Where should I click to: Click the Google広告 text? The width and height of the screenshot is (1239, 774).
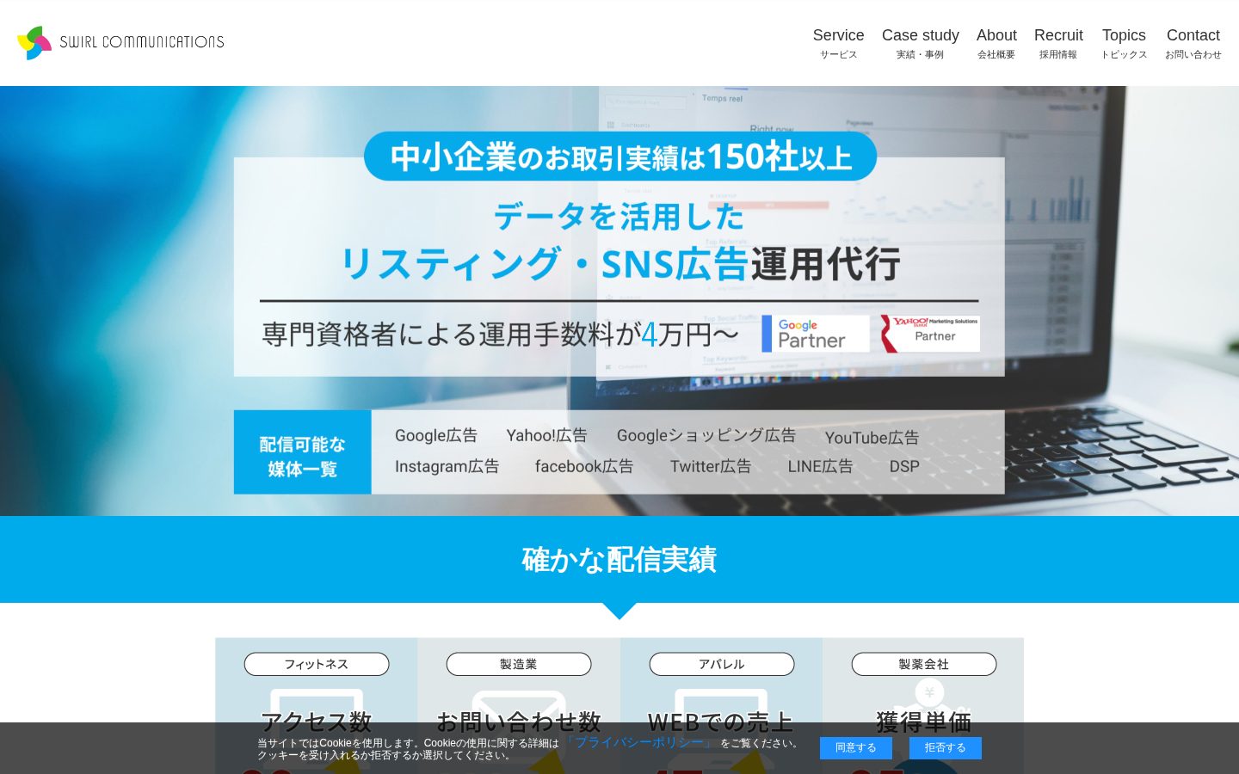coord(436,436)
